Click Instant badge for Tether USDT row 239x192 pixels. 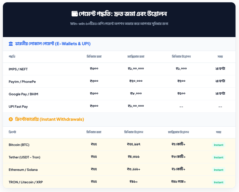coord(219,158)
